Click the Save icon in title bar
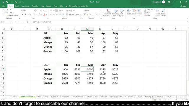This screenshot has width=189, height=106. pyautogui.click(x=3, y=2)
